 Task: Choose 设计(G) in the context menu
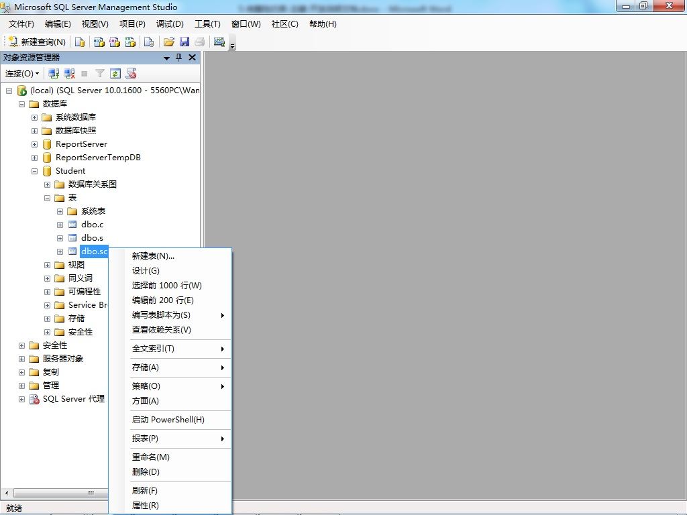coord(170,271)
